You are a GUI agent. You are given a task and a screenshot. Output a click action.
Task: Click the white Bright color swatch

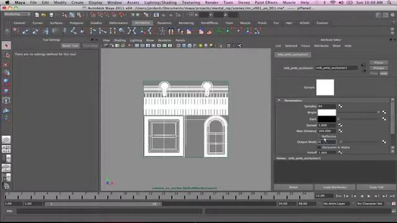coord(327,112)
